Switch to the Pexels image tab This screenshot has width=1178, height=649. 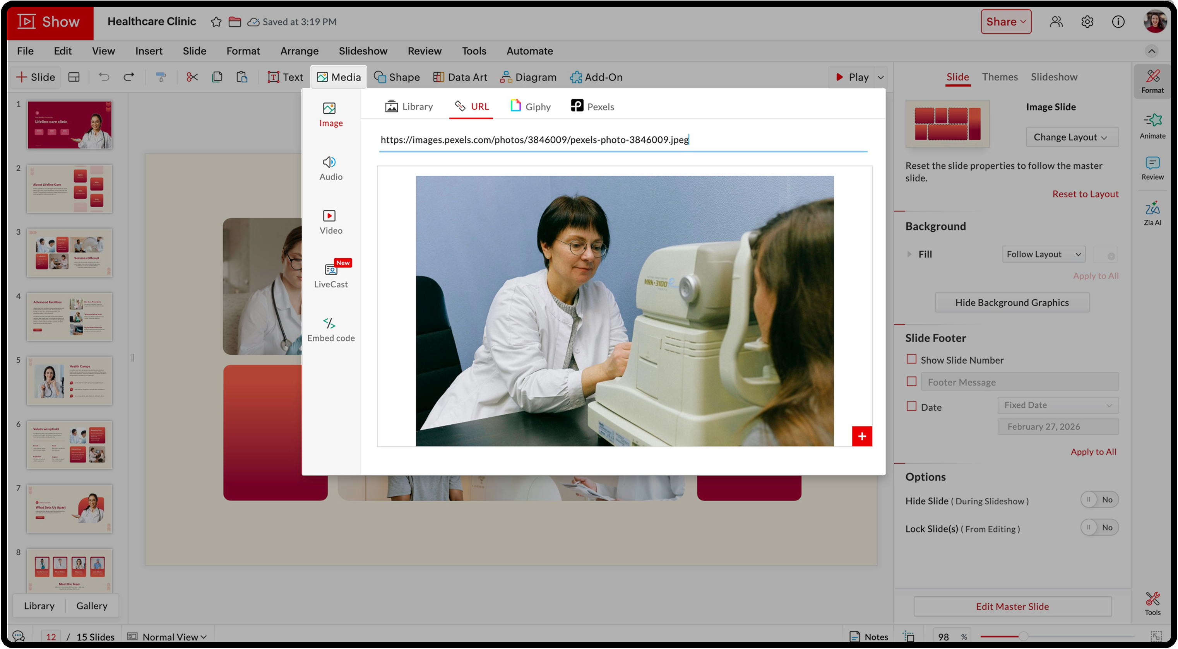(x=592, y=106)
